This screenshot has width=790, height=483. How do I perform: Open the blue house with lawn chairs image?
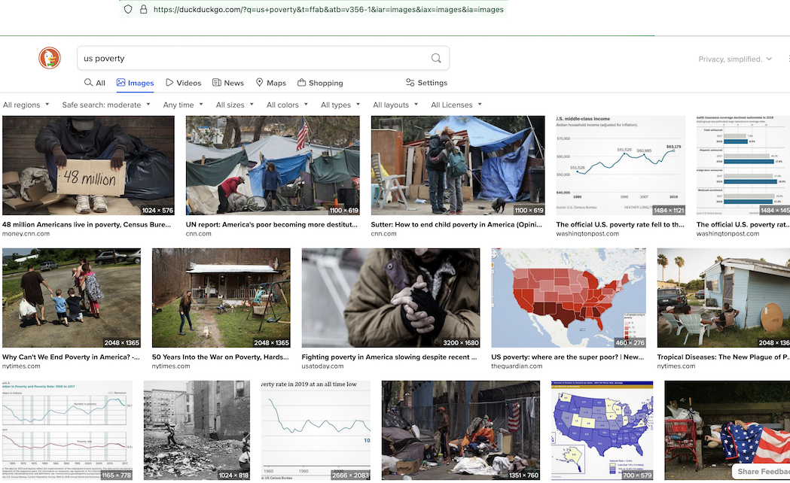click(x=724, y=298)
